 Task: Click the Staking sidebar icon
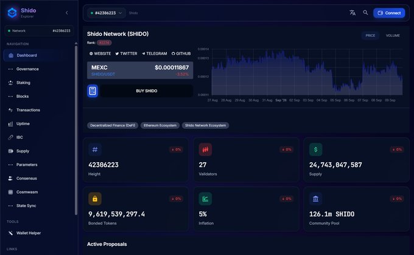[x=10, y=83]
